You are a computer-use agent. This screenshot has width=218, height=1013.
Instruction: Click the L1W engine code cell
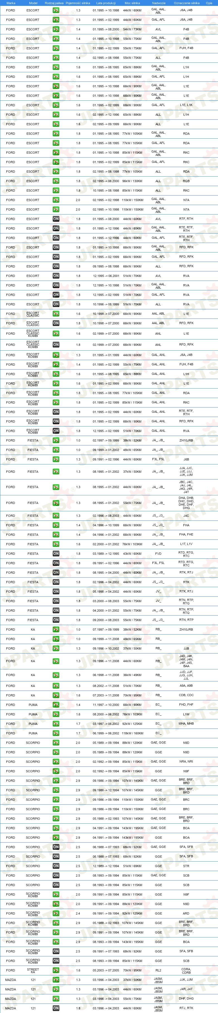[x=186, y=714]
